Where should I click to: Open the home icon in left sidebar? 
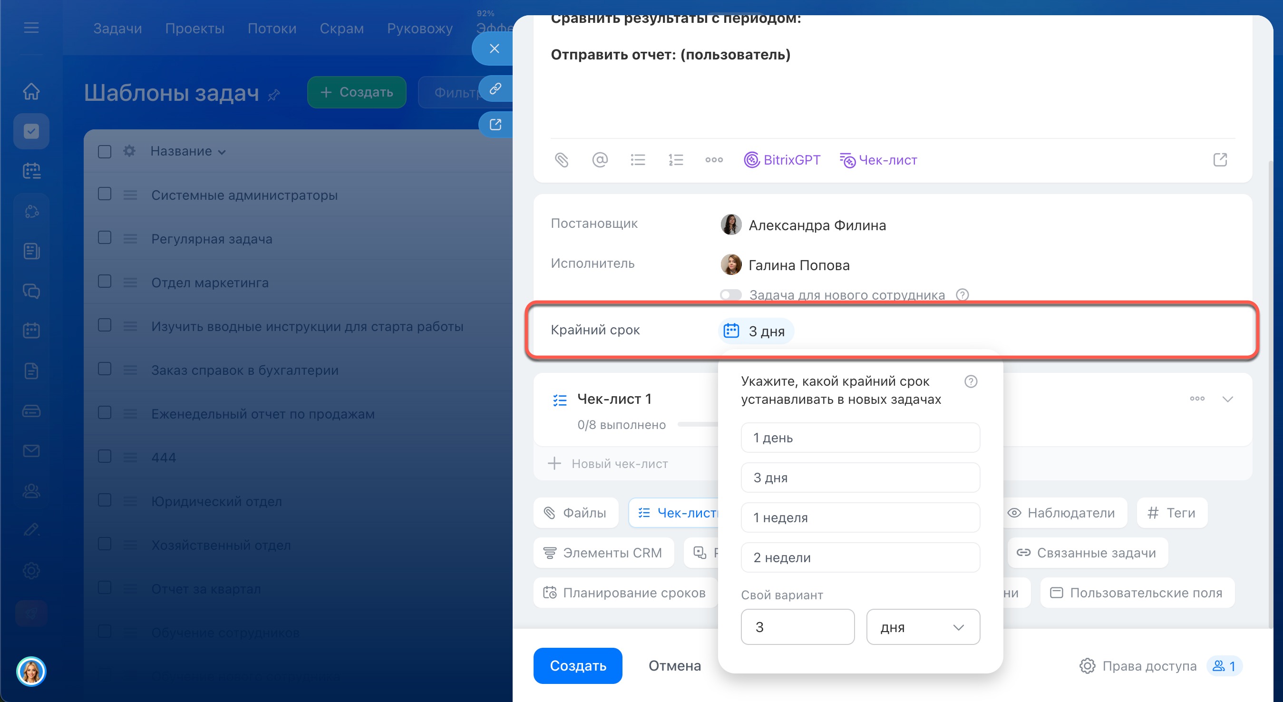click(31, 91)
